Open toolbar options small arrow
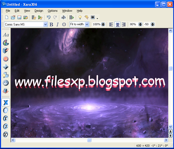174x149 pixels. (x=97, y=18)
